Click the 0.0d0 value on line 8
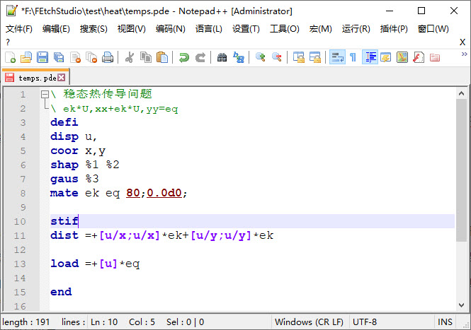Viewport: 471px width, 330px height. coord(164,193)
